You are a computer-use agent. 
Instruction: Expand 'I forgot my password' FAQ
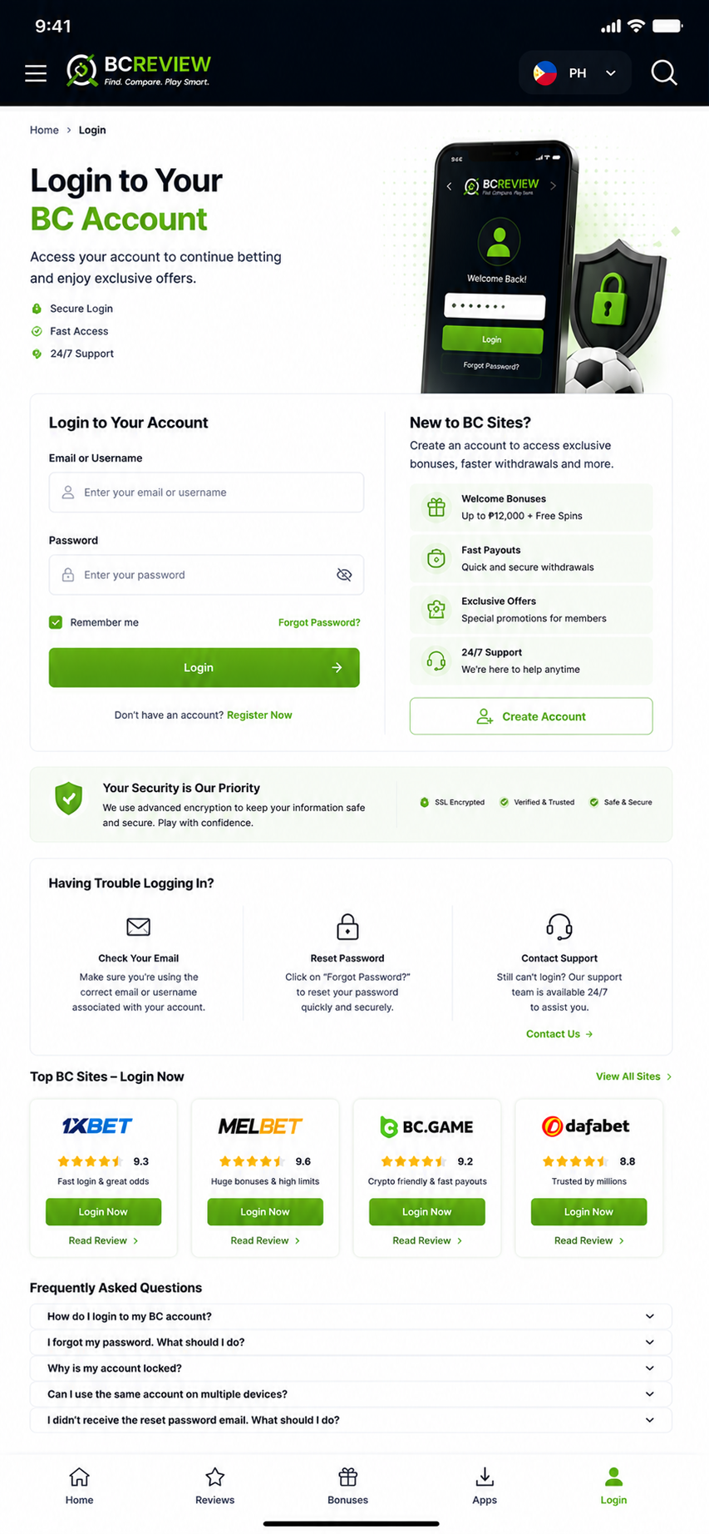click(351, 1342)
